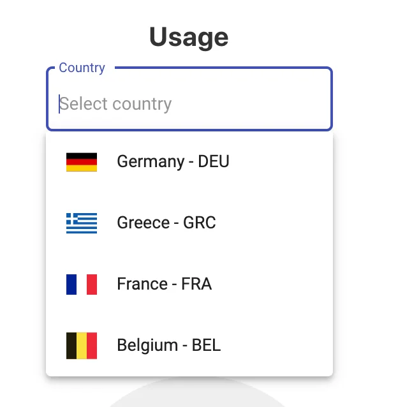Click the BEL country code text

coord(206,345)
